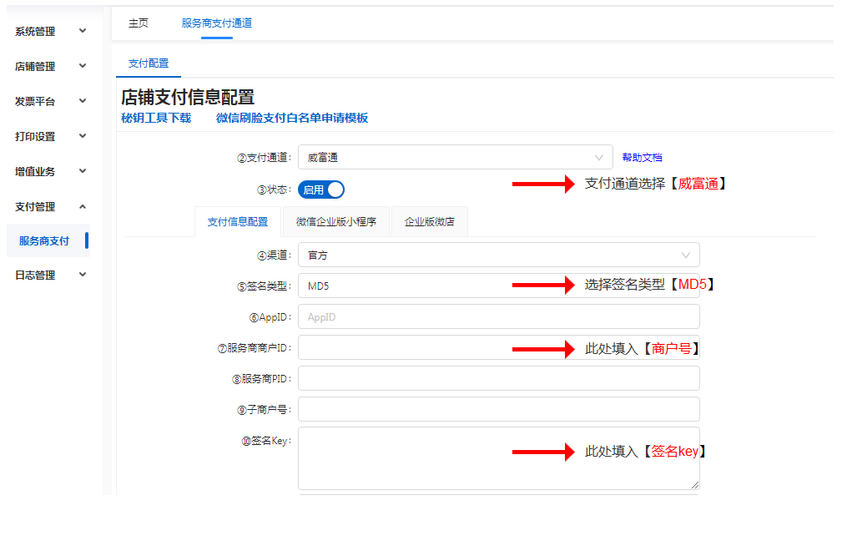Expand the 发票平台 sidebar menu
The height and width of the screenshot is (546, 862).
(50, 102)
